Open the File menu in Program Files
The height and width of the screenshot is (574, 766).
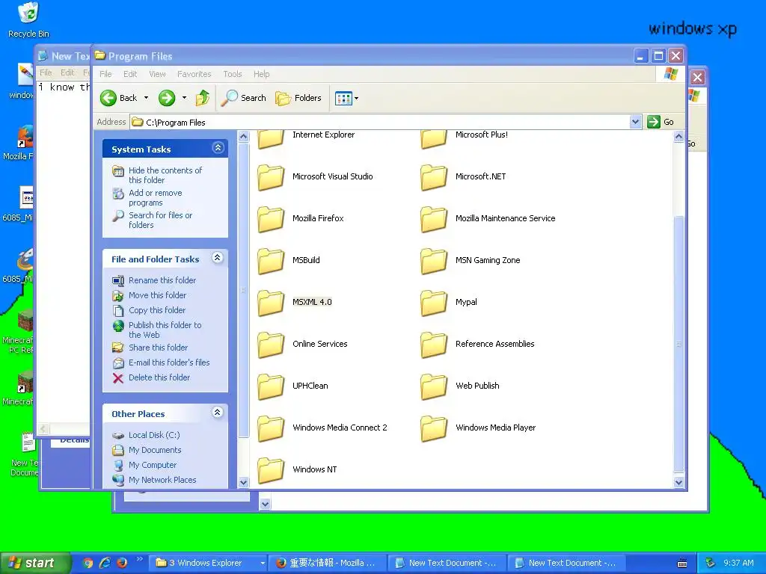105,74
